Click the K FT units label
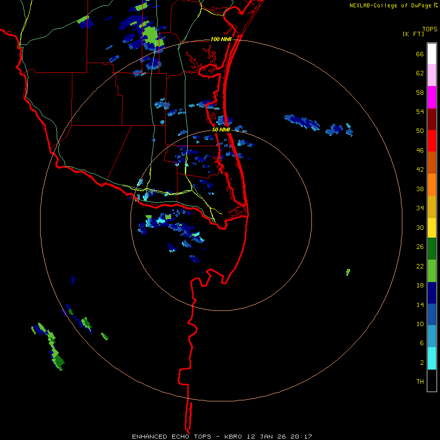The width and height of the screenshot is (440, 440). (x=414, y=34)
